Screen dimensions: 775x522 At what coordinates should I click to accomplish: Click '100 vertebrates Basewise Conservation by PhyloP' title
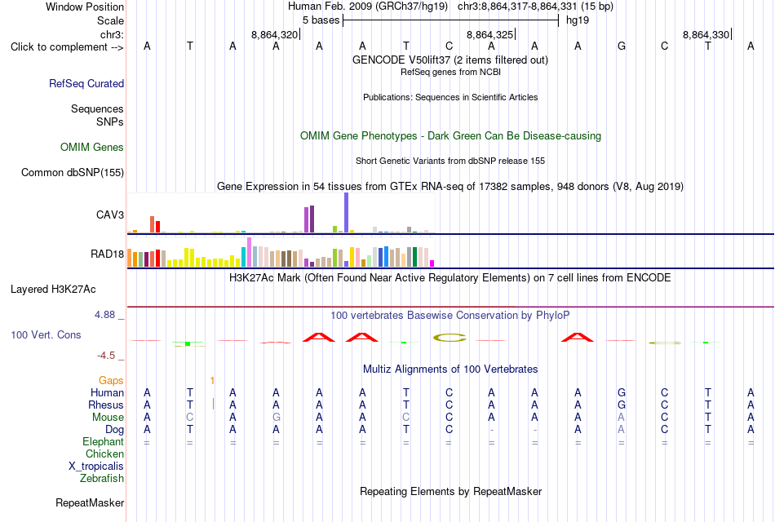449,316
